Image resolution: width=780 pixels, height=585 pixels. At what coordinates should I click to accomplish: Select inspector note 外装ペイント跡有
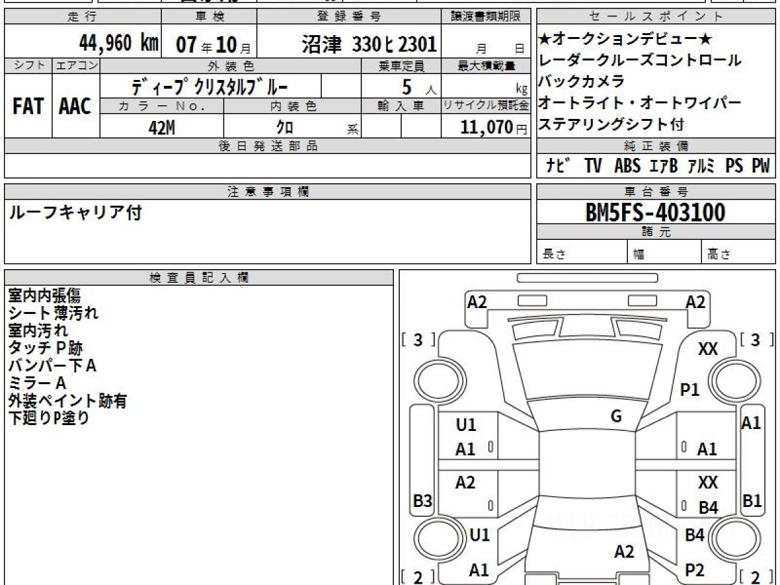(x=67, y=401)
